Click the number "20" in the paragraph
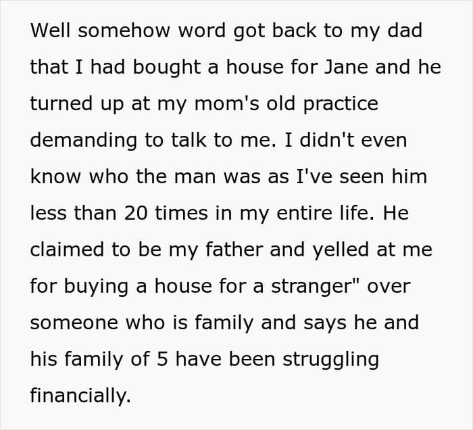473x430 pixels. pyautogui.click(x=136, y=213)
